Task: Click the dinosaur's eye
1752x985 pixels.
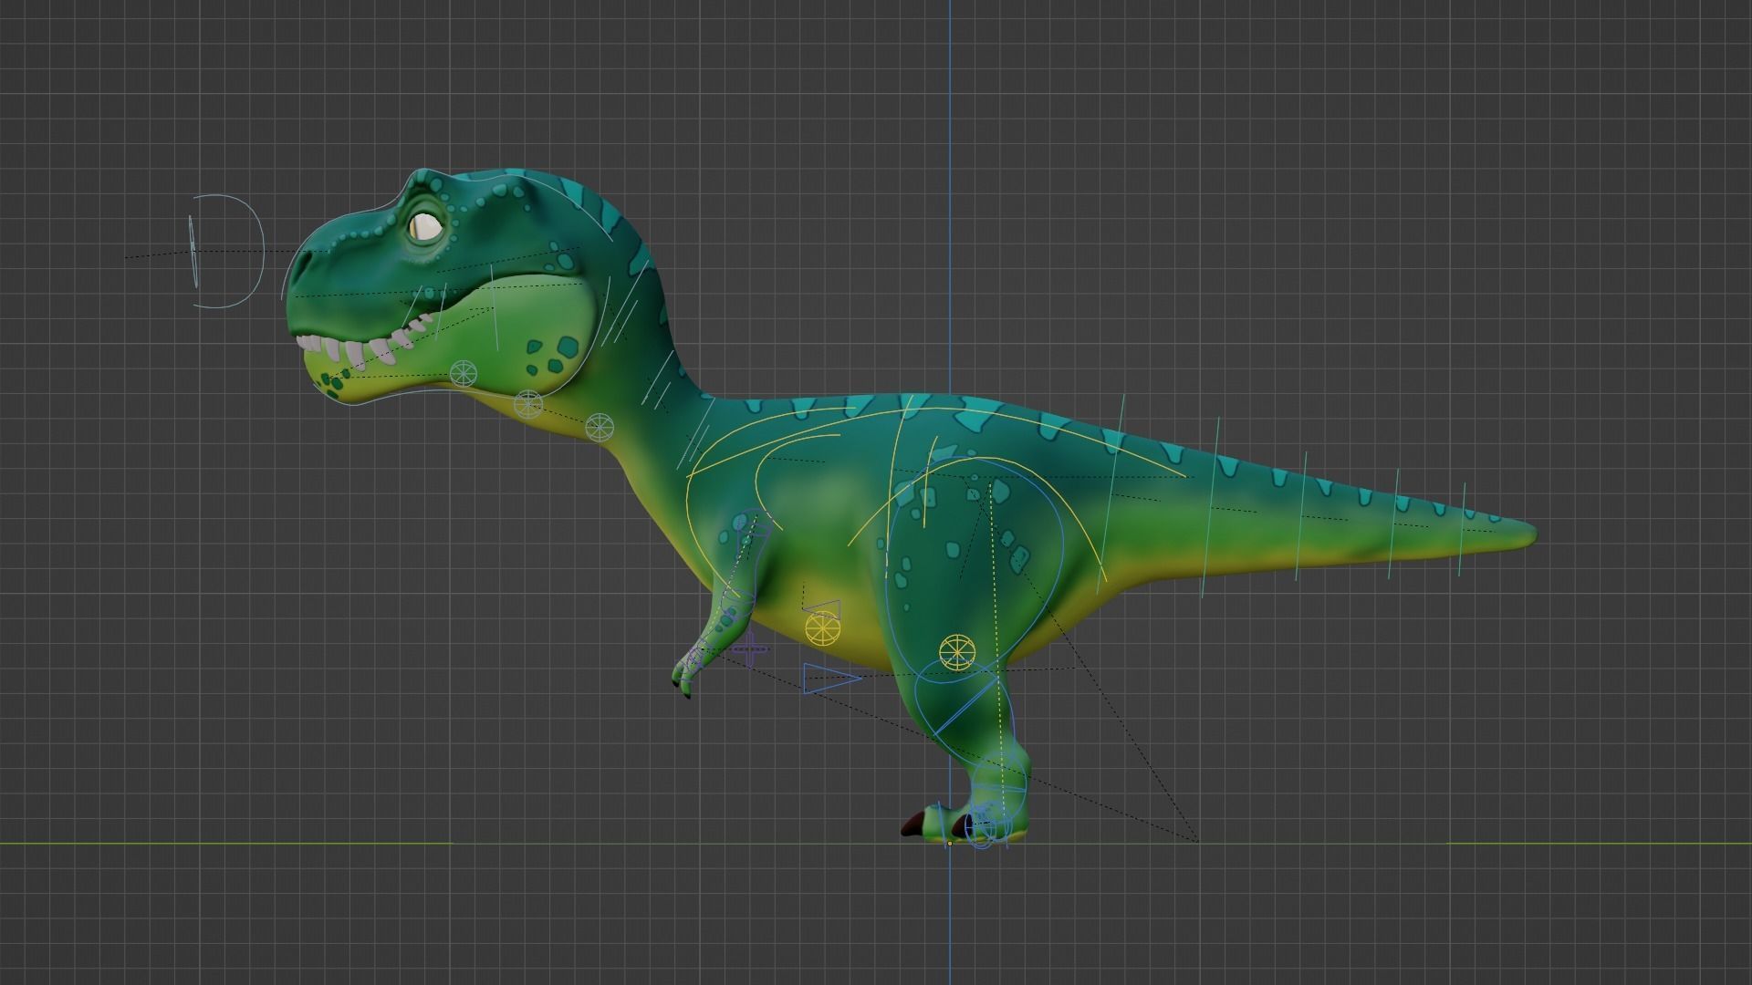Action: coord(425,226)
